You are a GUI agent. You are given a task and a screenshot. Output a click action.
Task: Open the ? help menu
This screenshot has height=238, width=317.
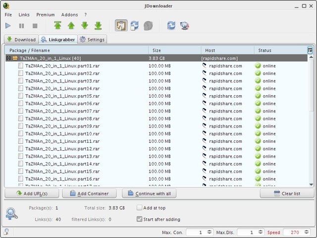tap(86, 15)
